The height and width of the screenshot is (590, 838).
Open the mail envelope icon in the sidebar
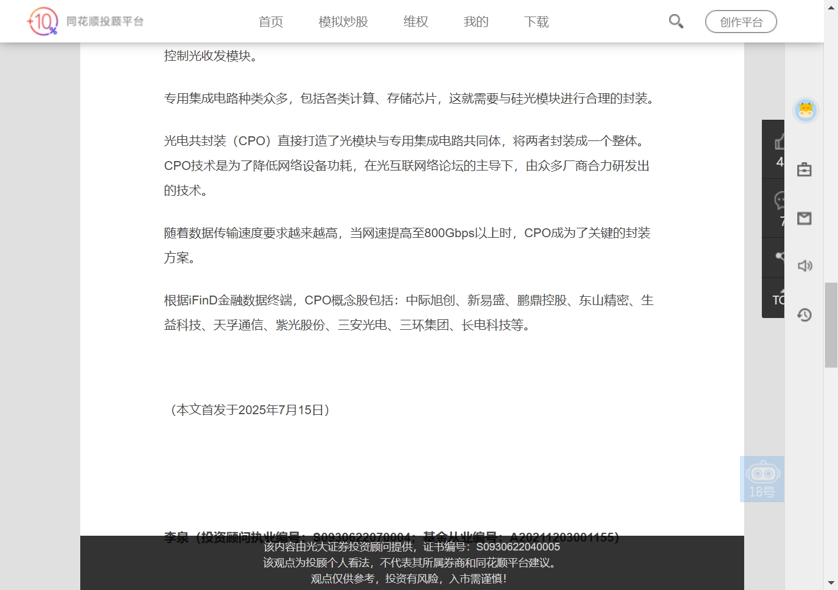[x=804, y=218]
